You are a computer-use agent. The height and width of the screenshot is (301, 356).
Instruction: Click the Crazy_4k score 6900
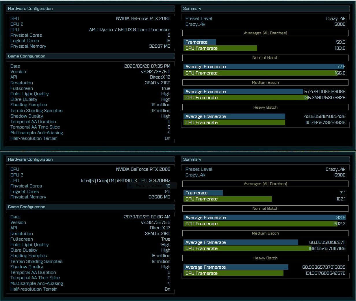point(340,175)
